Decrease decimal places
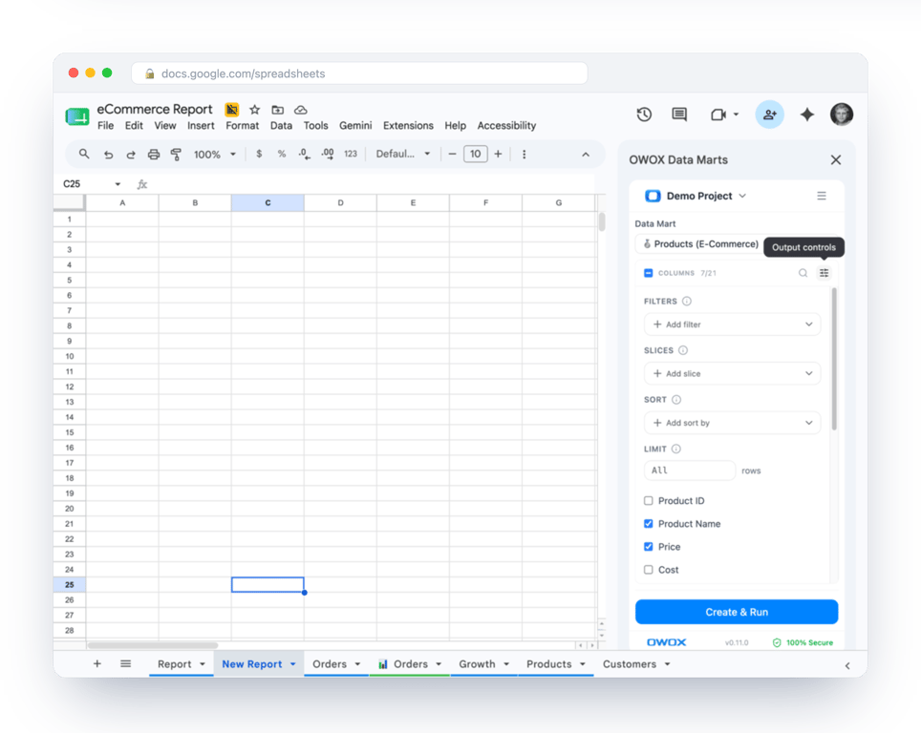Screen dimensions: 921x733 coord(304,154)
